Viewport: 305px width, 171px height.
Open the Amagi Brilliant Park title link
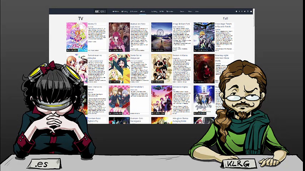(x=181, y=24)
